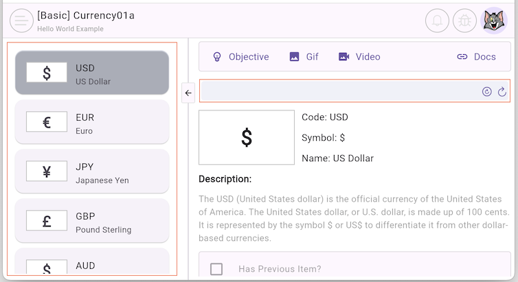Select EUR Euro from the list
Image resolution: width=518 pixels, height=282 pixels.
[92, 122]
